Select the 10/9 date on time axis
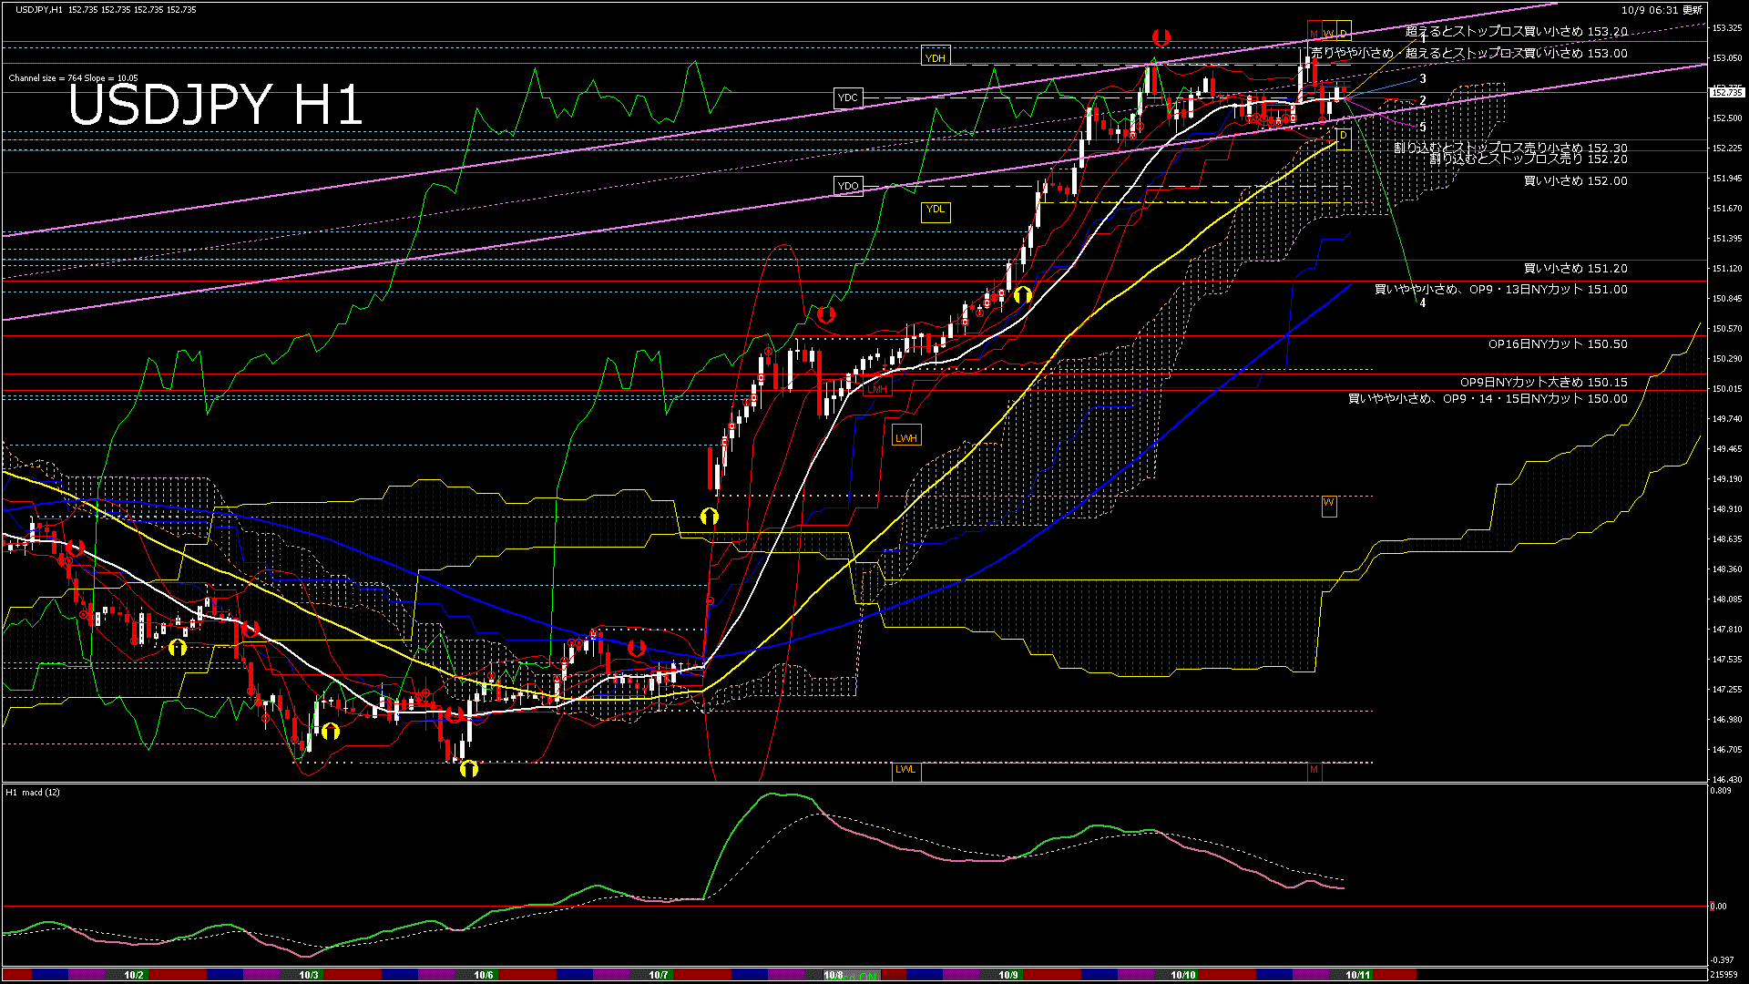This screenshot has width=1749, height=984. pos(1007,975)
